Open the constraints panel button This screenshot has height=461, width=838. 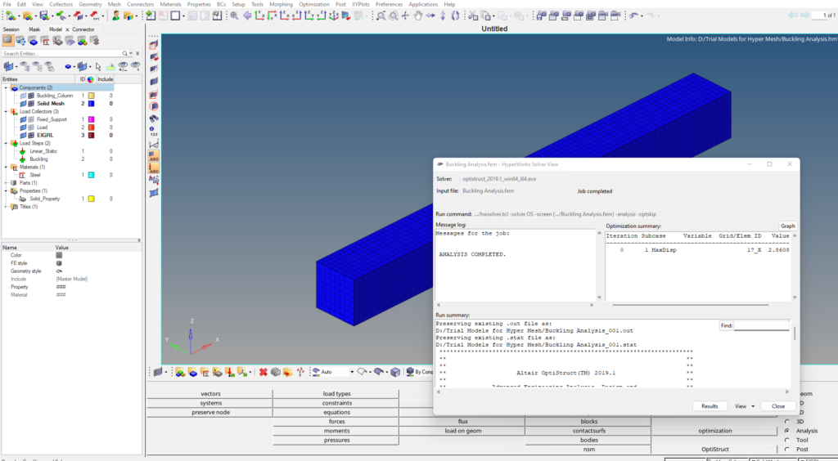click(336, 403)
